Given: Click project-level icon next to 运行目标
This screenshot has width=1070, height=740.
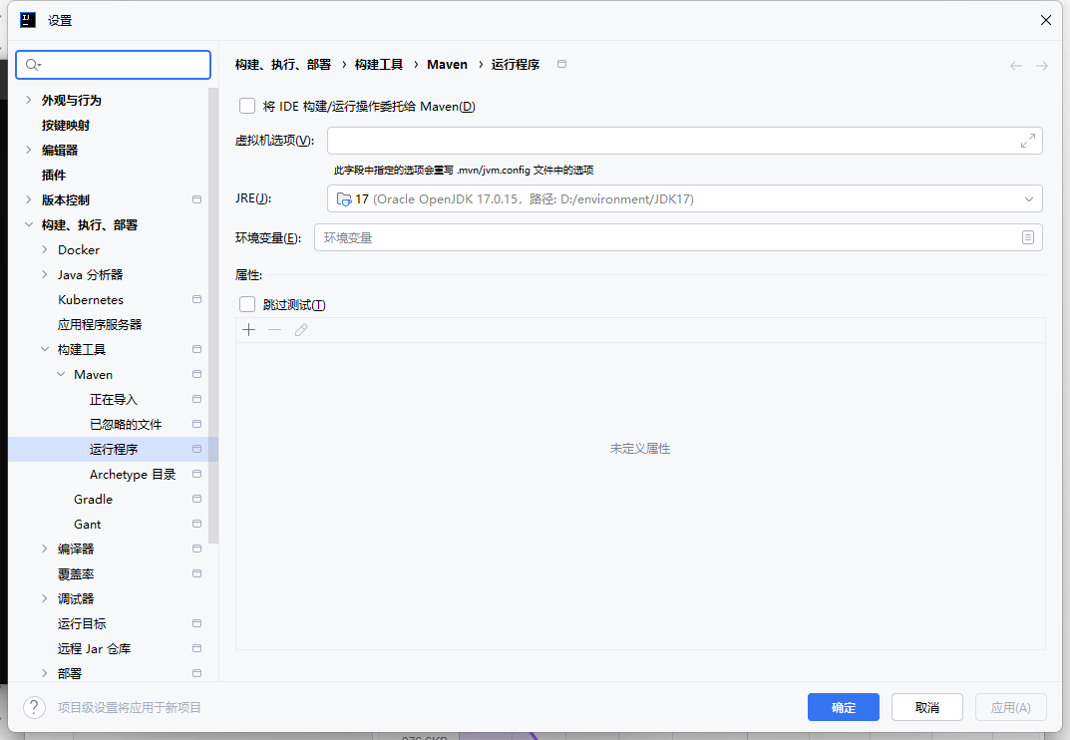Looking at the screenshot, I should pyautogui.click(x=197, y=623).
